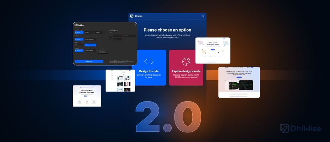
Task: Select the highlighted radio option in the fourth settings row
Action: (79, 51)
